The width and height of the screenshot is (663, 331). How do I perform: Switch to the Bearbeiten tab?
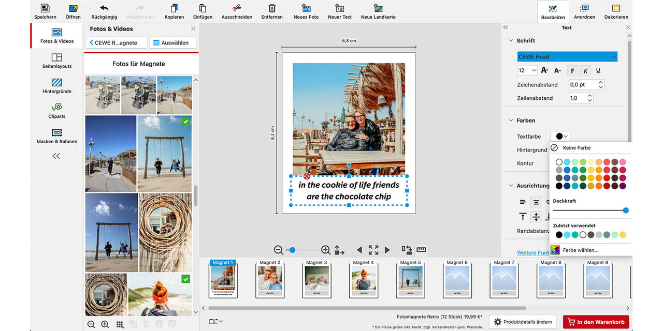553,11
